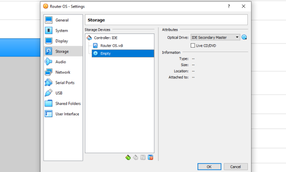Open the Optical Drive dropdown
This screenshot has width=286, height=172.
(x=215, y=37)
